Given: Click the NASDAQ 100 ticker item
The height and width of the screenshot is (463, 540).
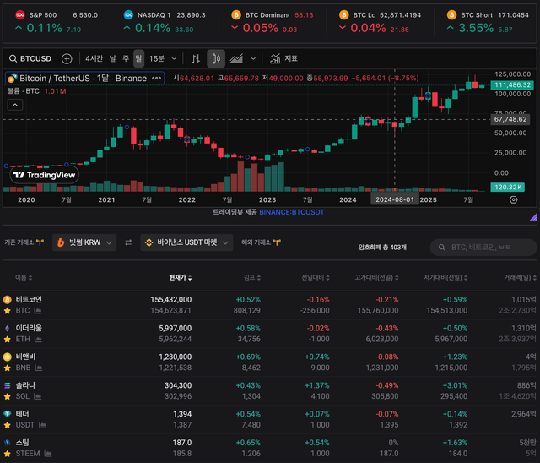Looking at the screenshot, I should [x=165, y=23].
